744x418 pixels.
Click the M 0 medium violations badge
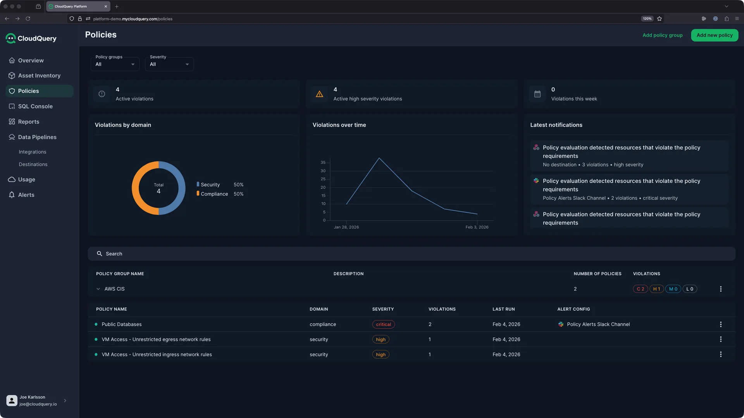(x=673, y=289)
